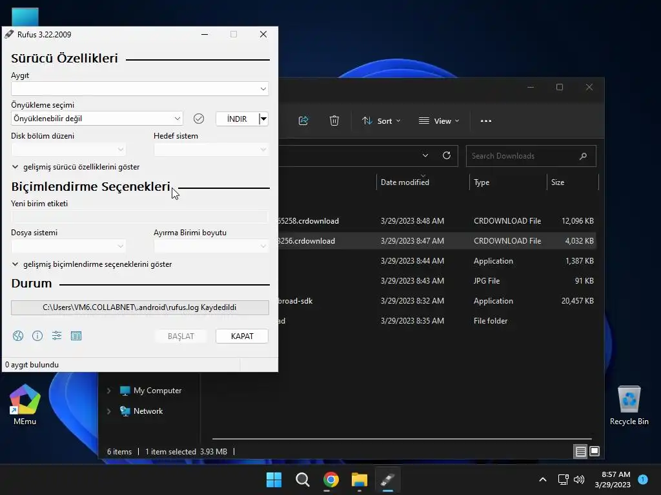
Task: Click the Rufus taskbar icon
Action: 388,480
